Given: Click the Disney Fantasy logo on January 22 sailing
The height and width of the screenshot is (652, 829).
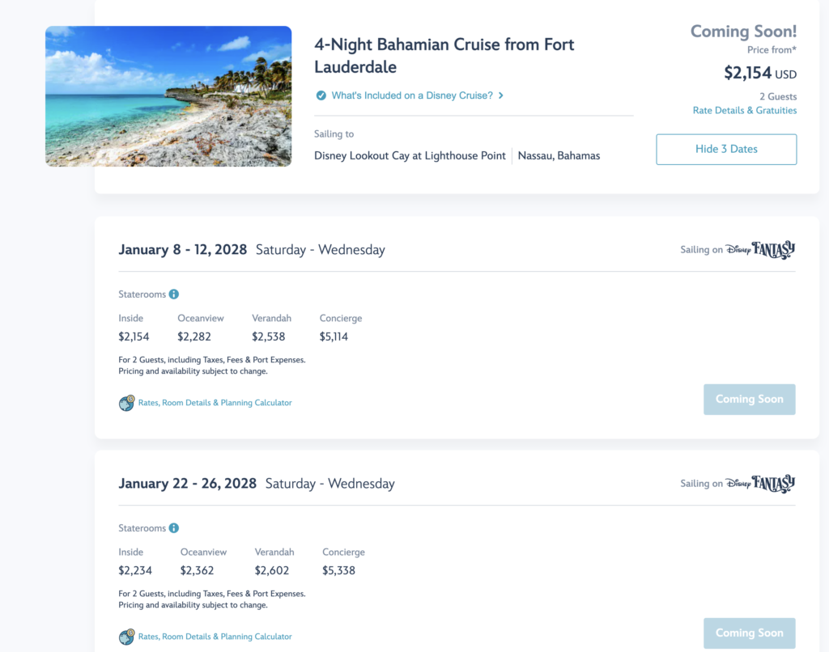Looking at the screenshot, I should point(759,483).
